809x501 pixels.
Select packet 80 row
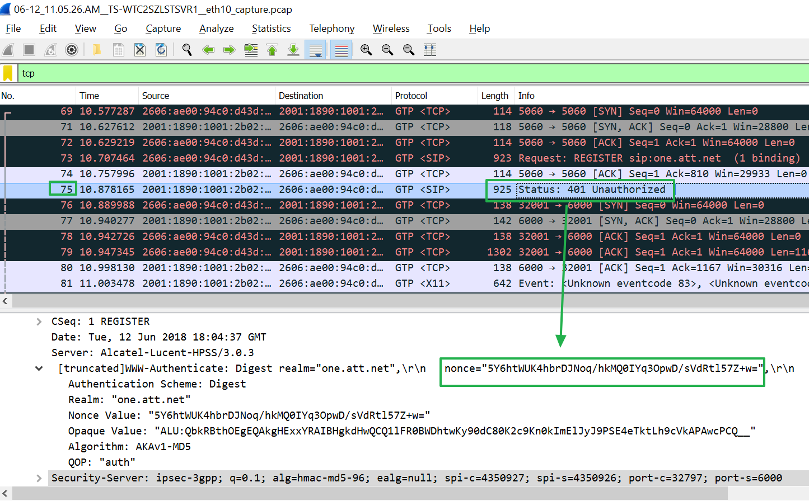coord(404,268)
